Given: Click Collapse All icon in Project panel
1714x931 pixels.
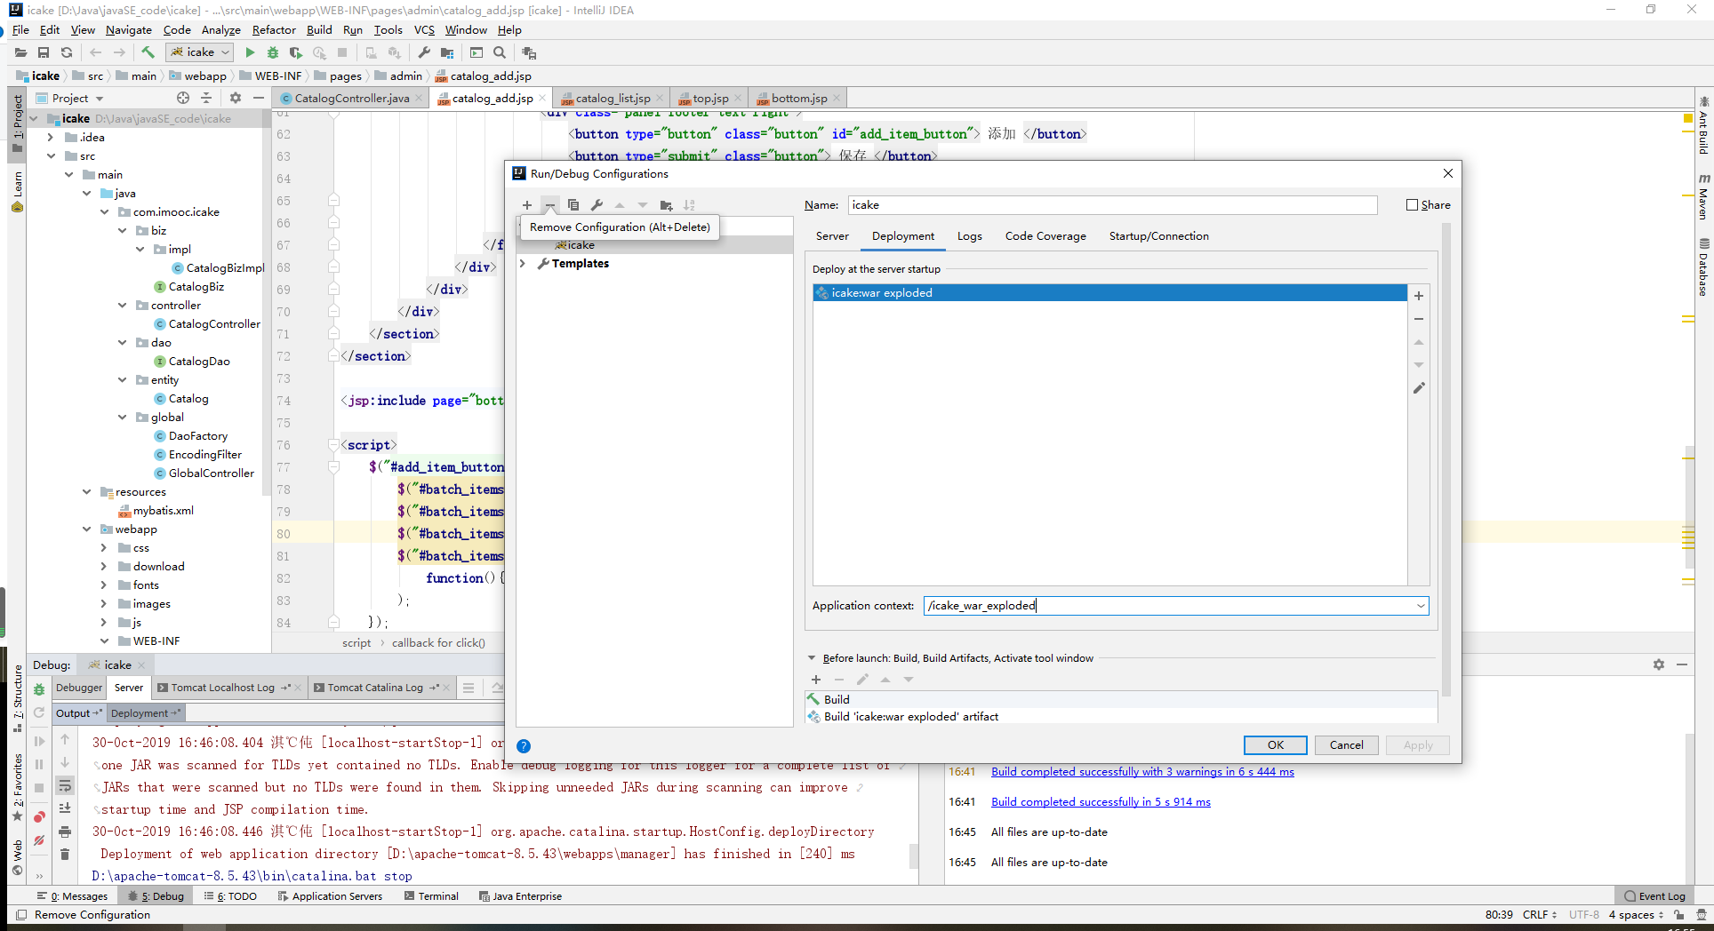Looking at the screenshot, I should point(206,98).
